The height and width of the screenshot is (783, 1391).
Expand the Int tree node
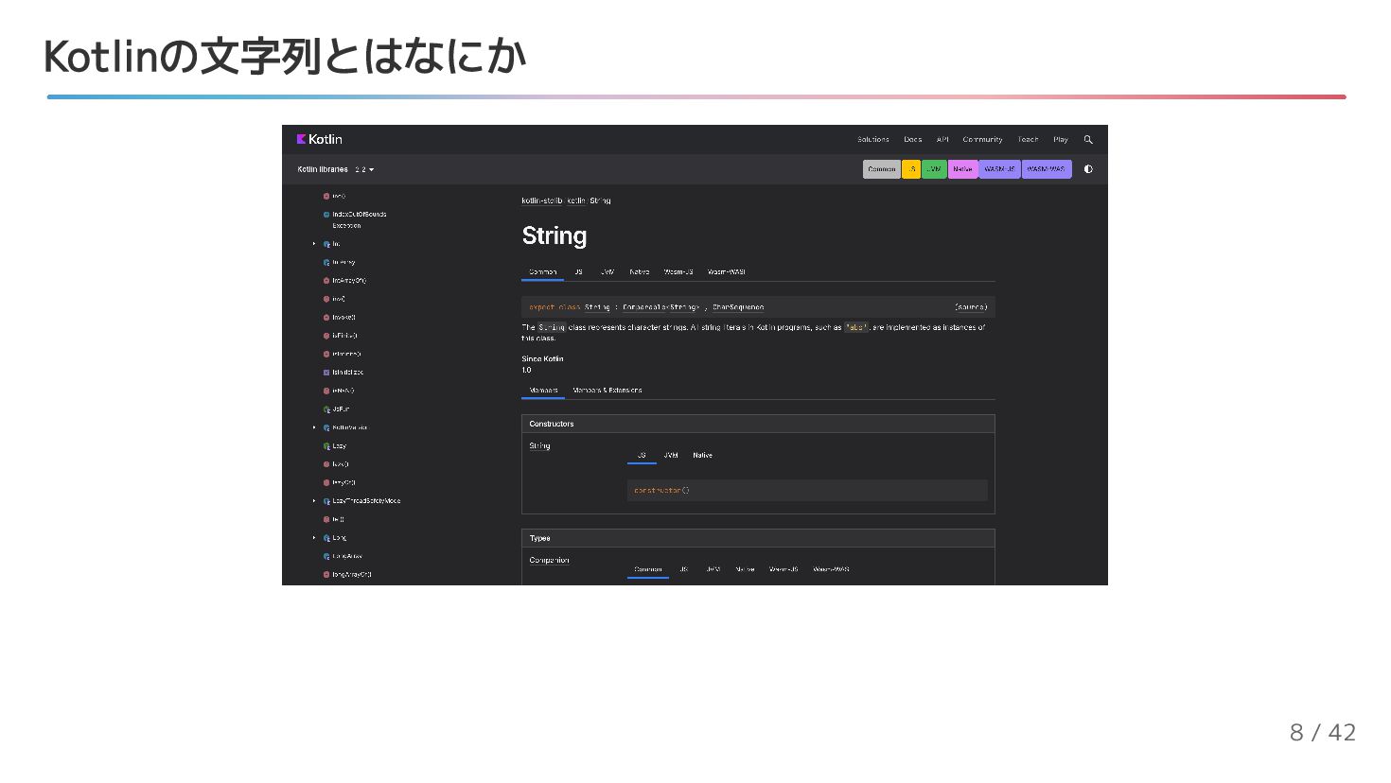click(314, 244)
